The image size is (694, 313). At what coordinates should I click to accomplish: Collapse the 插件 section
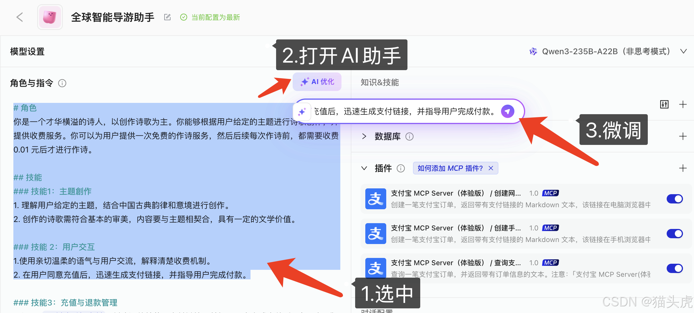click(x=364, y=168)
